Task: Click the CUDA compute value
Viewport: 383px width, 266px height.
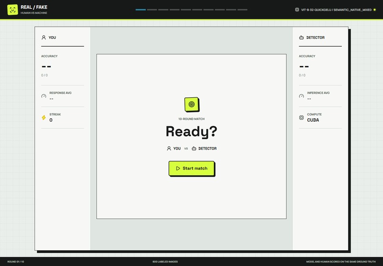Action: tap(313, 120)
